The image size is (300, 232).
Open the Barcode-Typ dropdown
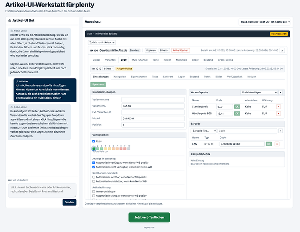(x=204, y=131)
